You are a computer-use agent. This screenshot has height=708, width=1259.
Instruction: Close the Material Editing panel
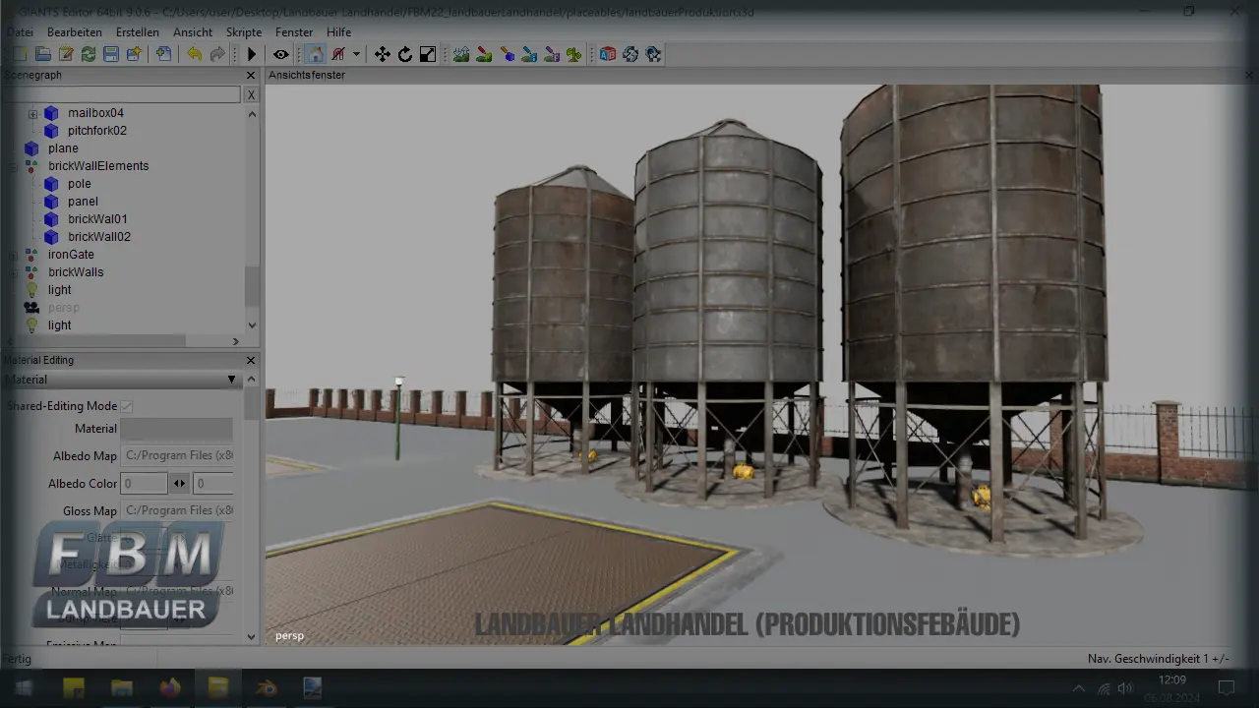click(251, 361)
